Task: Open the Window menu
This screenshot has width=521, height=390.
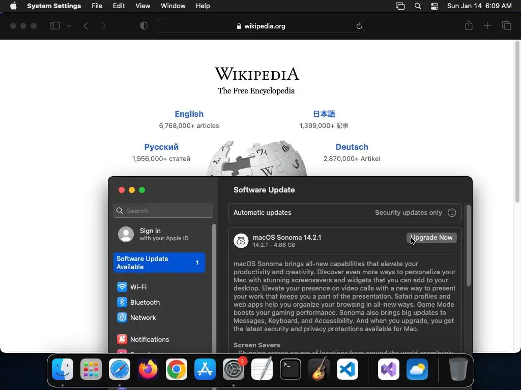Action: coord(173,6)
